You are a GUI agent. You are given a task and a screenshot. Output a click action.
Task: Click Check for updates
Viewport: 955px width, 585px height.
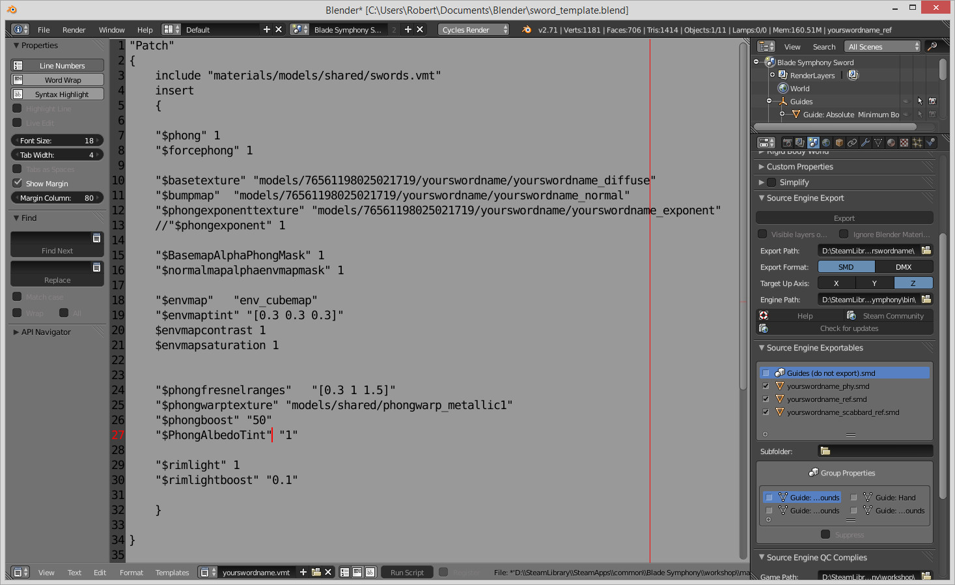tap(844, 328)
